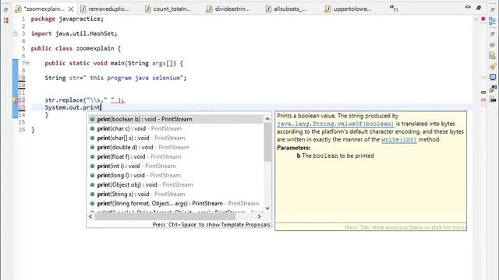Click the dark overview ruler marker near line 12
The width and height of the screenshot is (499, 280).
483,92
